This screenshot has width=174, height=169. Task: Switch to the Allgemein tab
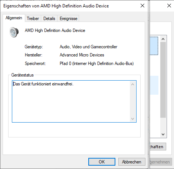click(x=14, y=18)
